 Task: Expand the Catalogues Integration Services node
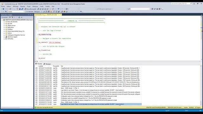pos(4,35)
